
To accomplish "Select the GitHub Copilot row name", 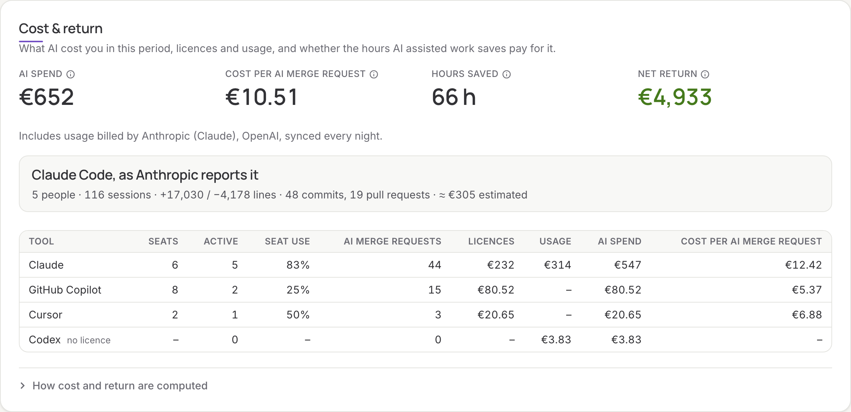I will 65,290.
